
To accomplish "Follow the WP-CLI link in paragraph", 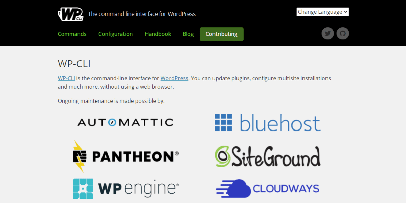I will click(x=66, y=78).
